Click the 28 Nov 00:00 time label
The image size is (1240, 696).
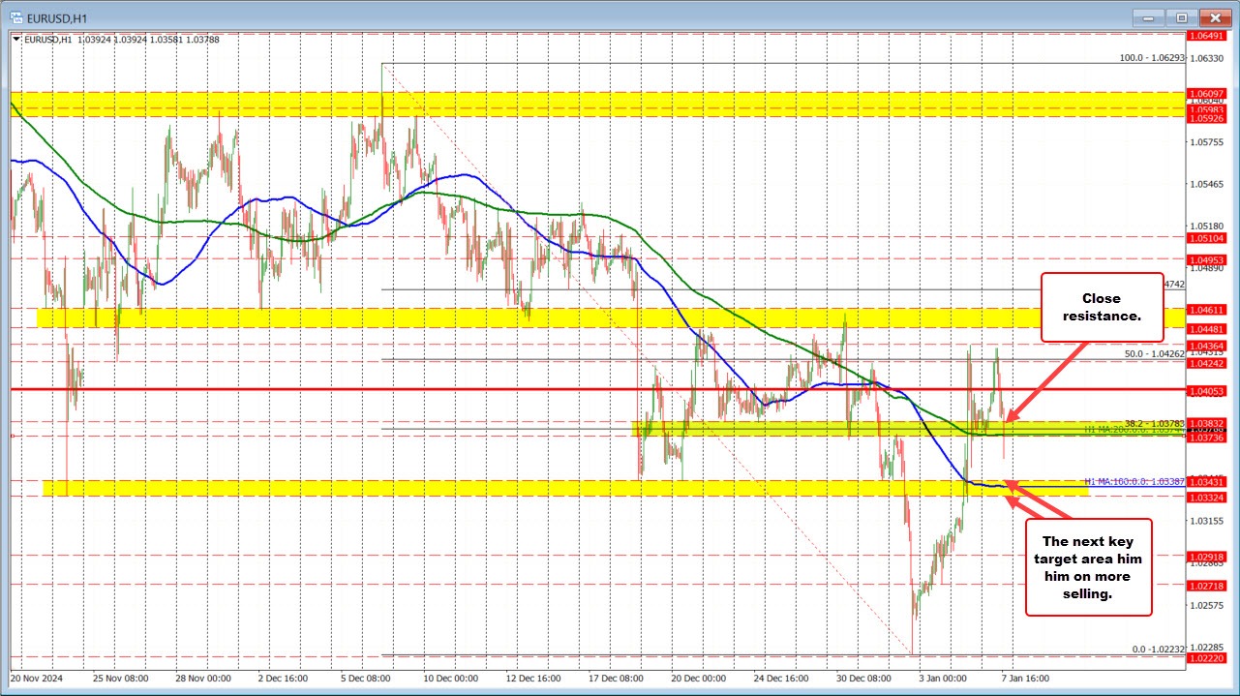201,679
